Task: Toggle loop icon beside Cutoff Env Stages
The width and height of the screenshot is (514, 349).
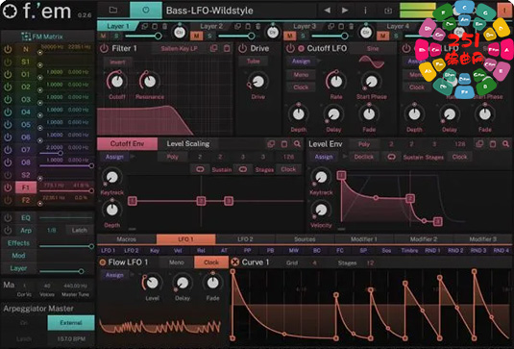Action: pyautogui.click(x=243, y=169)
